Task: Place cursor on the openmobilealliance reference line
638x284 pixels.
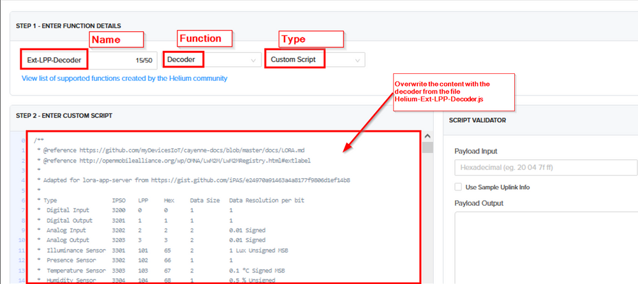Action: (x=179, y=160)
